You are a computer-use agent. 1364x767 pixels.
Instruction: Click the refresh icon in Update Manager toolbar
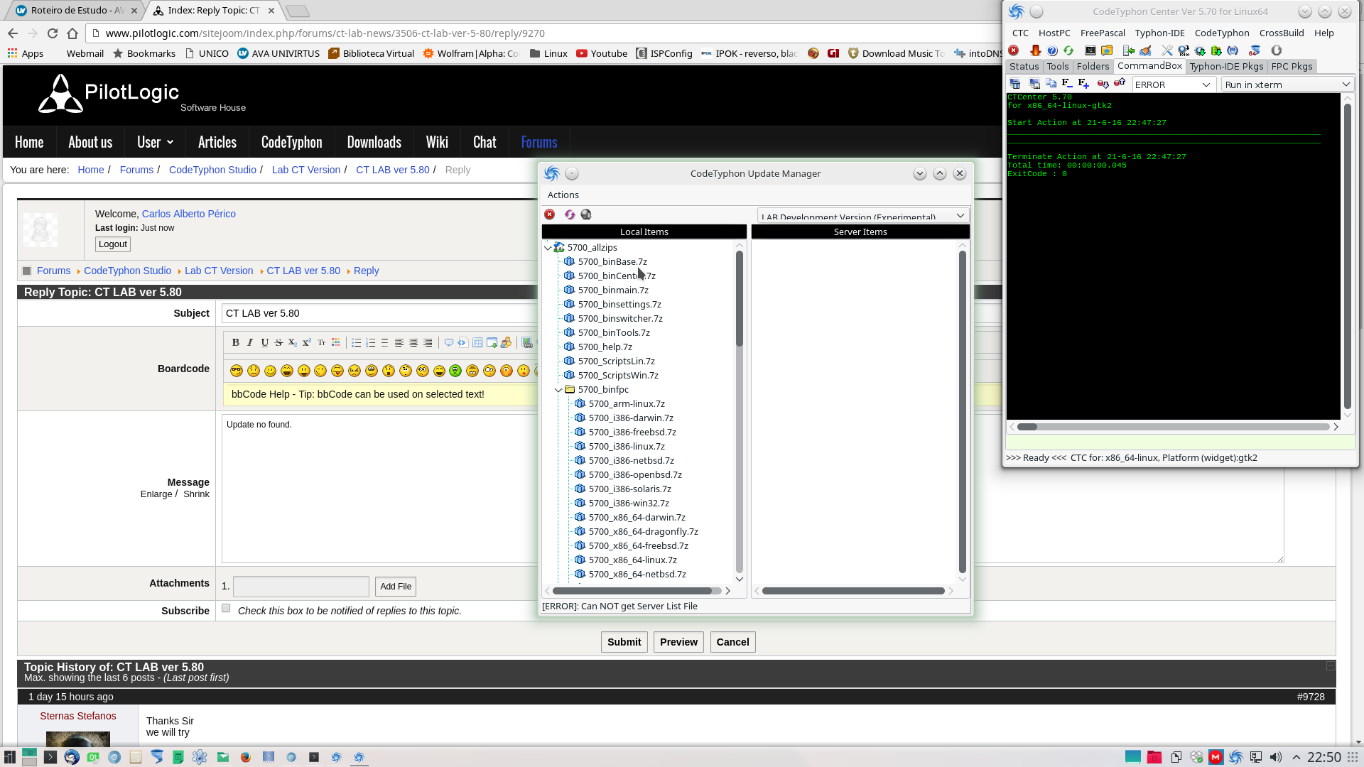point(569,214)
